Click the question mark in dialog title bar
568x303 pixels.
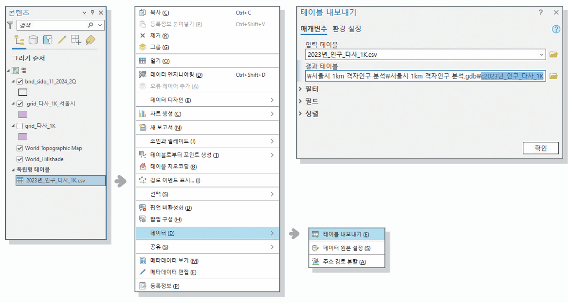point(540,12)
